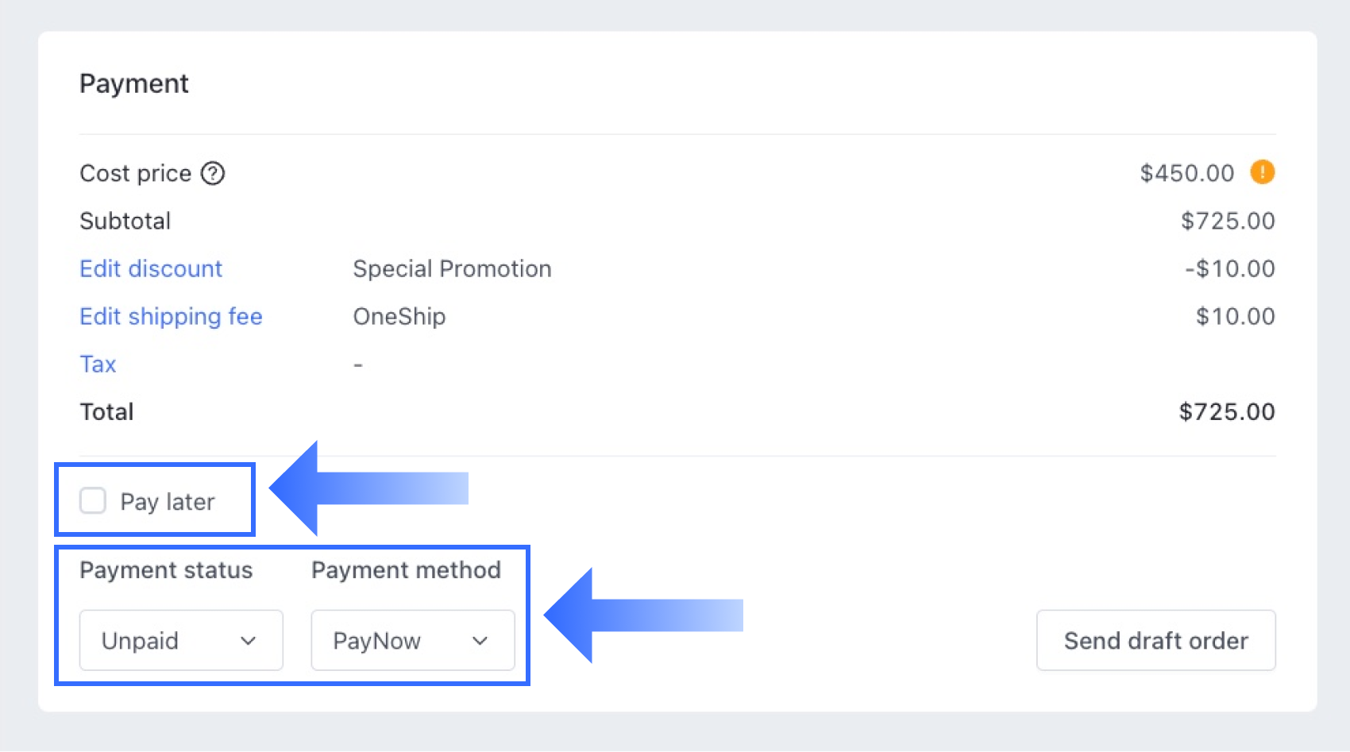The image size is (1350, 752).
Task: Enable the Pay later checkbox
Action: point(93,501)
